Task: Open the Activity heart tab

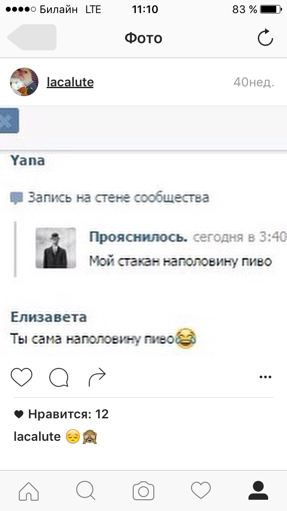Action: pyautogui.click(x=201, y=491)
